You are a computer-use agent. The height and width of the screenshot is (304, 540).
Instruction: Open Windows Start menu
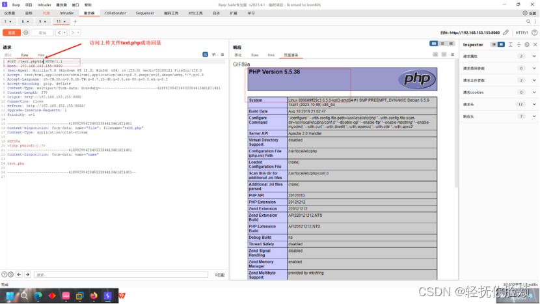point(10,296)
